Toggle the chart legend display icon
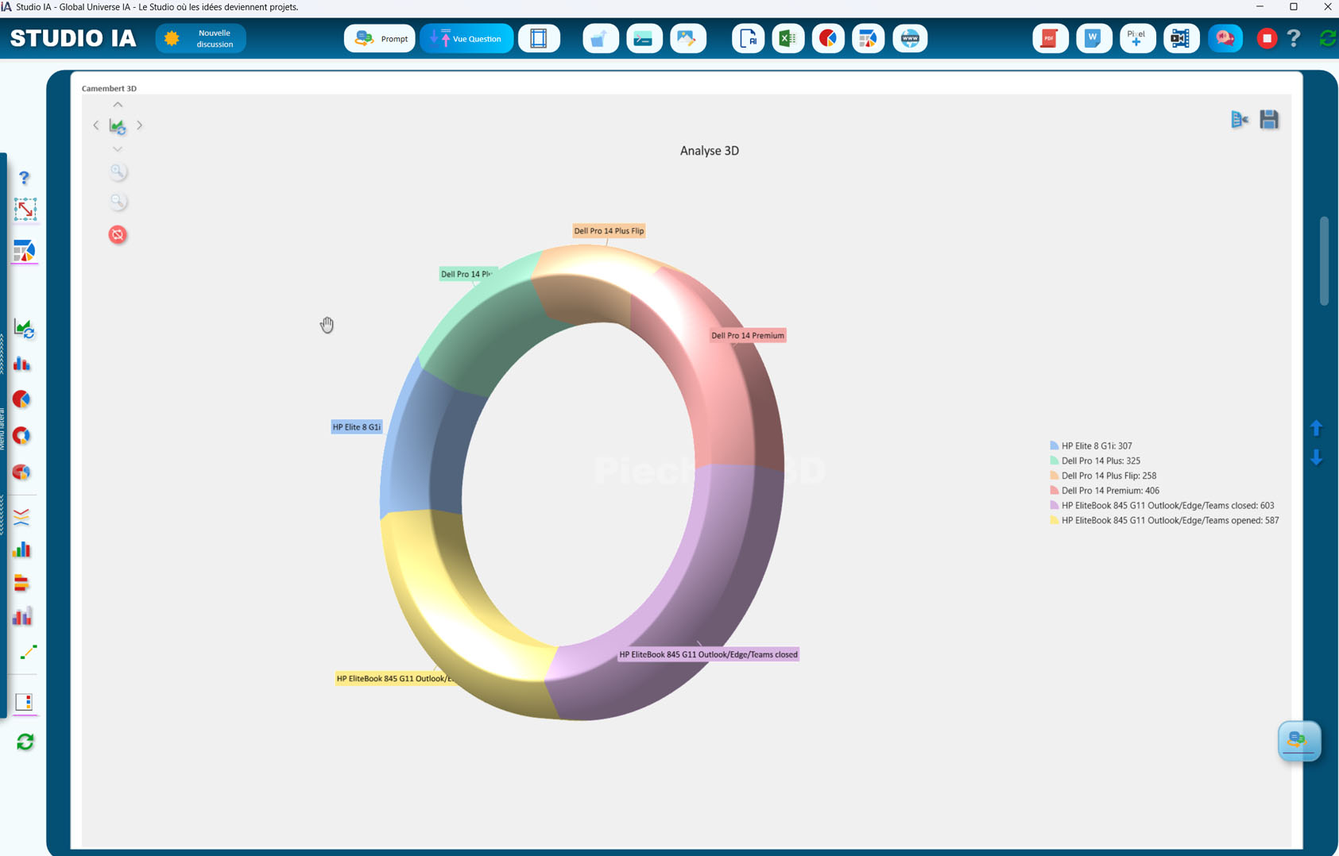Image resolution: width=1339 pixels, height=856 pixels. tap(1239, 119)
